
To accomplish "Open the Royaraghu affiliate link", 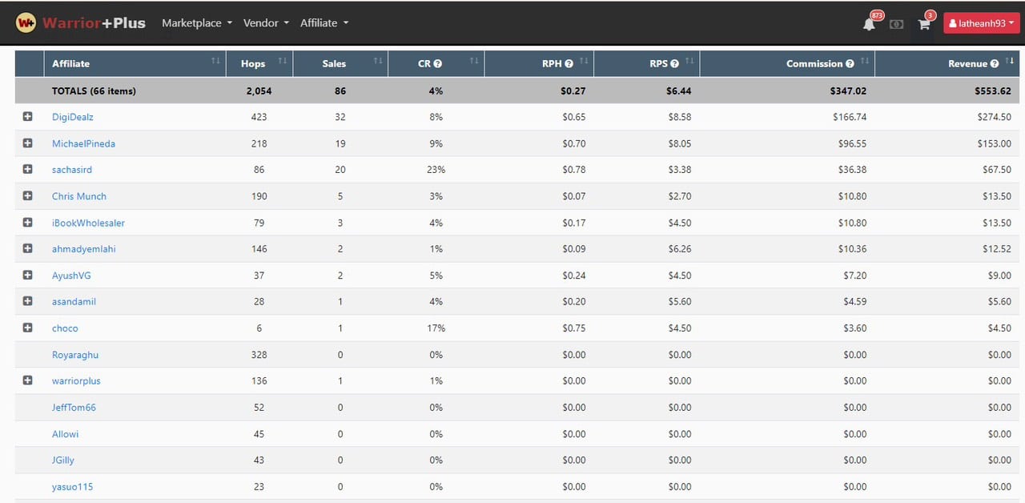I will click(75, 355).
